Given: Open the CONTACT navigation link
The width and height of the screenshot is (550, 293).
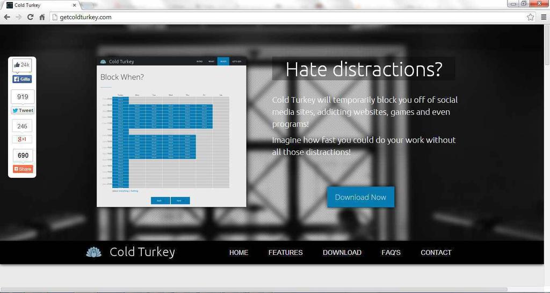Looking at the screenshot, I should (436, 252).
